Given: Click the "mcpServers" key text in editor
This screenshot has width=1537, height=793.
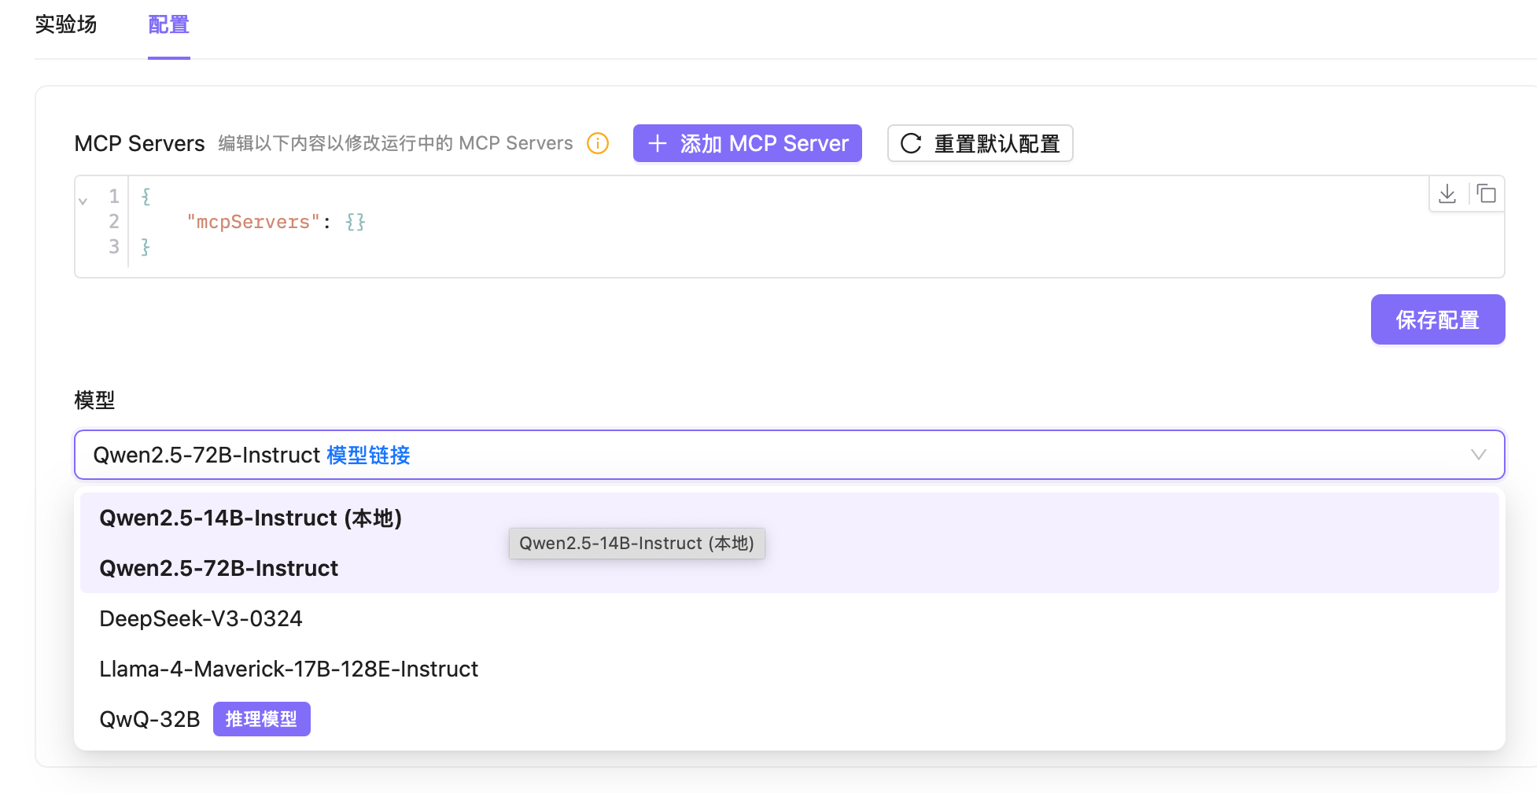Looking at the screenshot, I should (253, 222).
